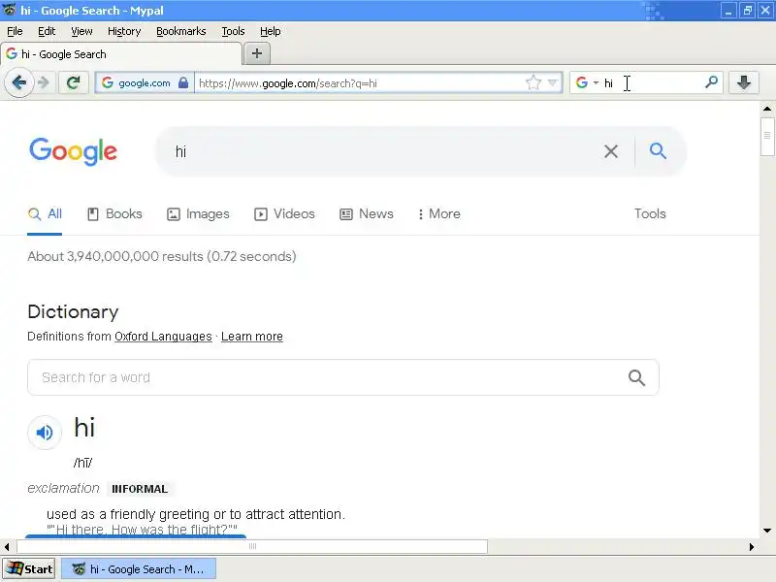
Task: Play the pronunciation speaker icon for hi
Action: coord(45,432)
